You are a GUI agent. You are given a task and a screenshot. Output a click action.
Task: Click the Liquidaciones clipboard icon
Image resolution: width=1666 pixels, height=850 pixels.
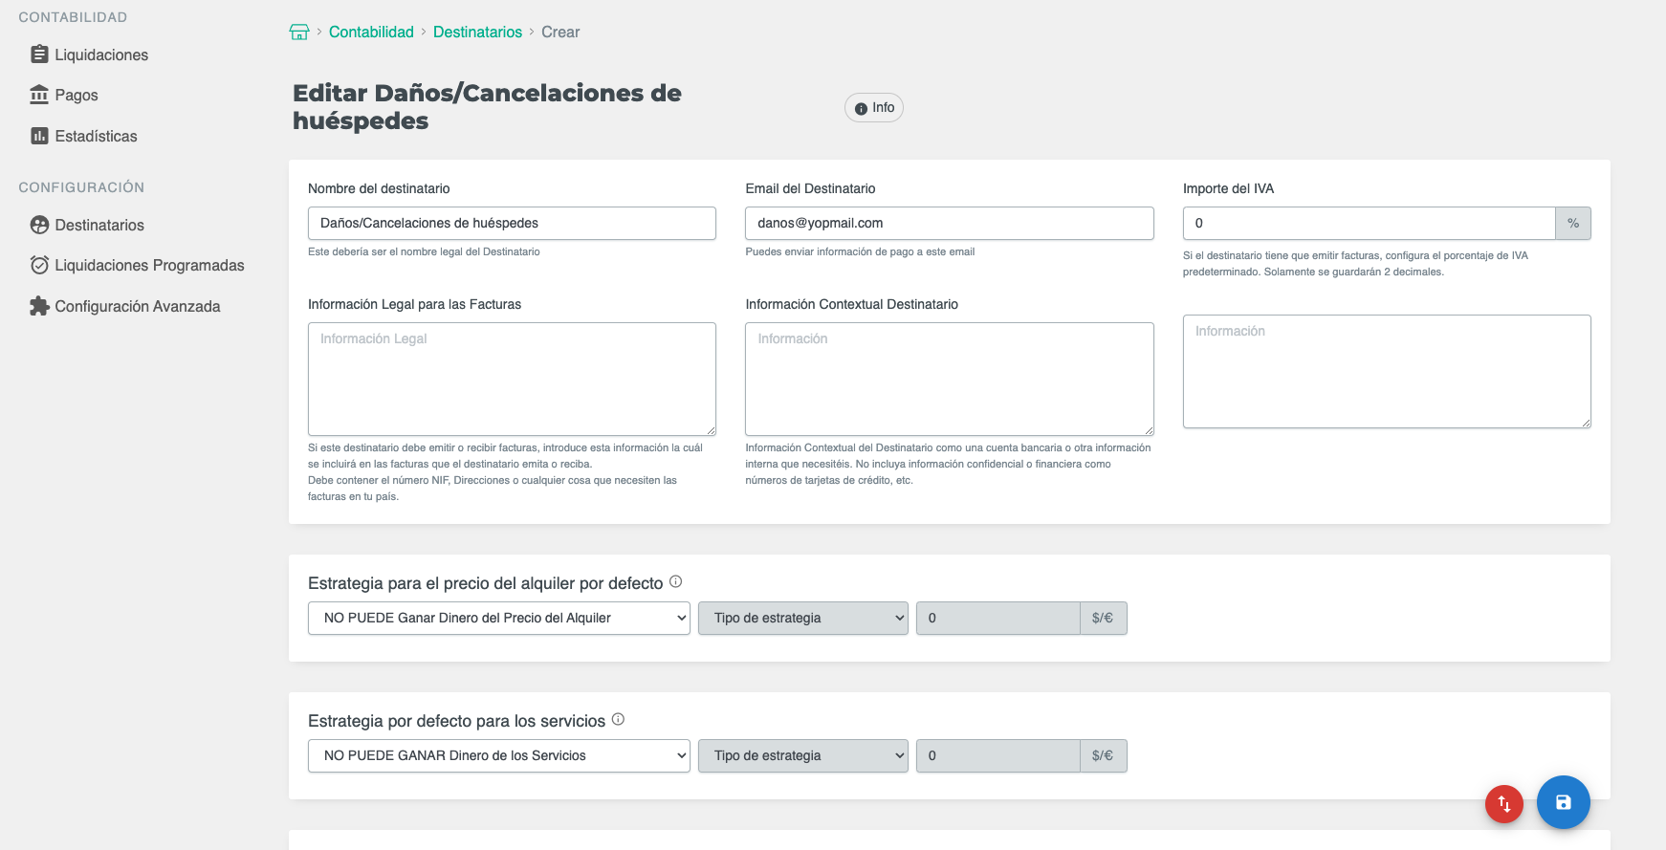click(x=39, y=54)
